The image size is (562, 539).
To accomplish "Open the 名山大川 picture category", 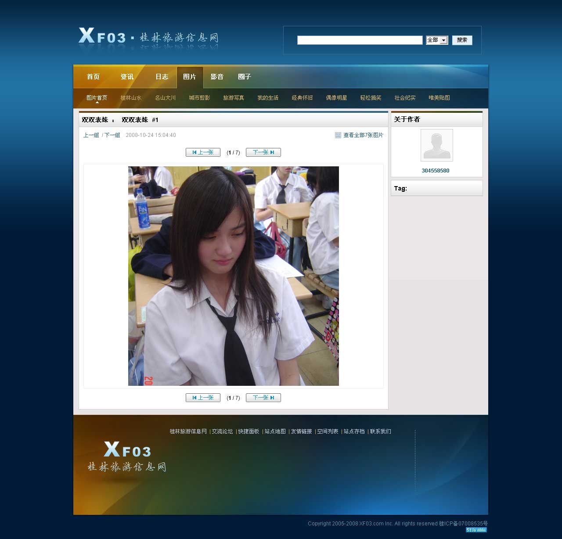I will pyautogui.click(x=165, y=98).
